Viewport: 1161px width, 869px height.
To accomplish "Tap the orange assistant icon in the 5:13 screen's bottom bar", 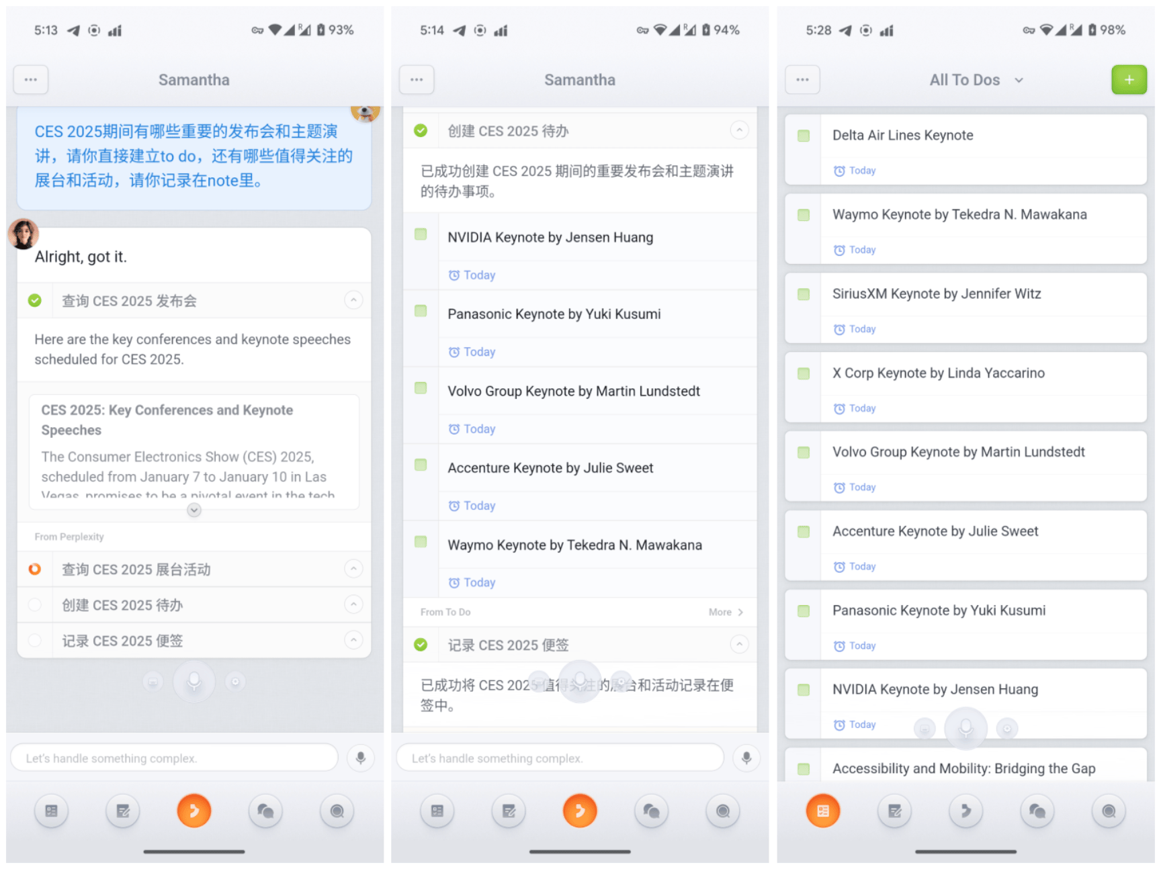I will [194, 811].
